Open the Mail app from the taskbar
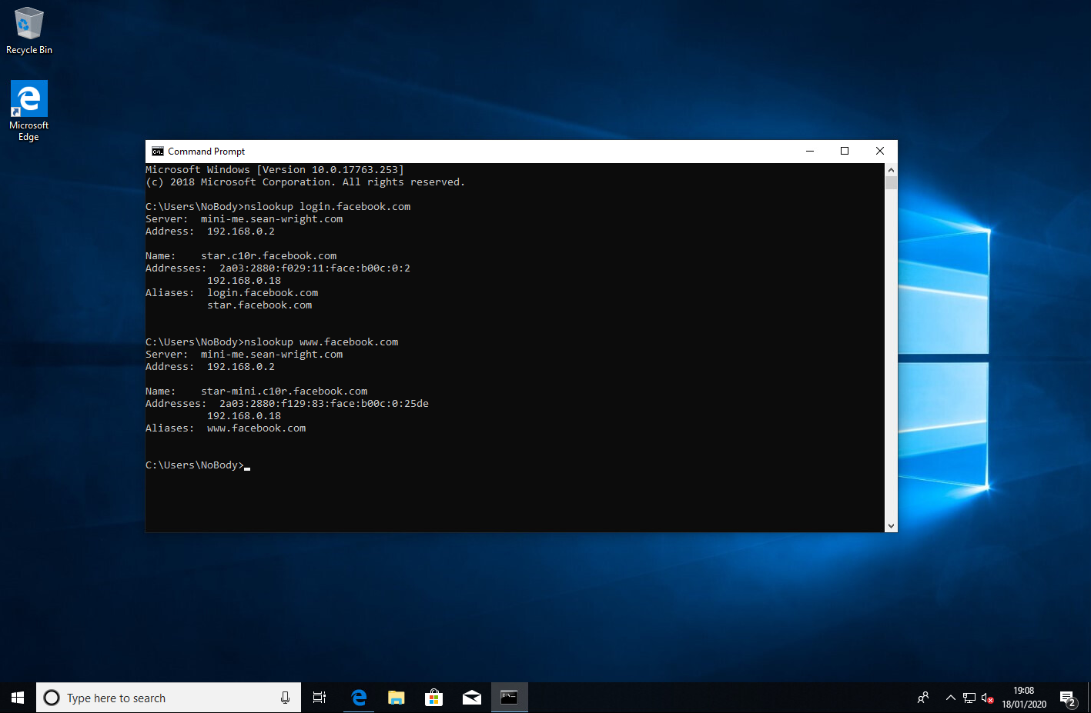 472,698
